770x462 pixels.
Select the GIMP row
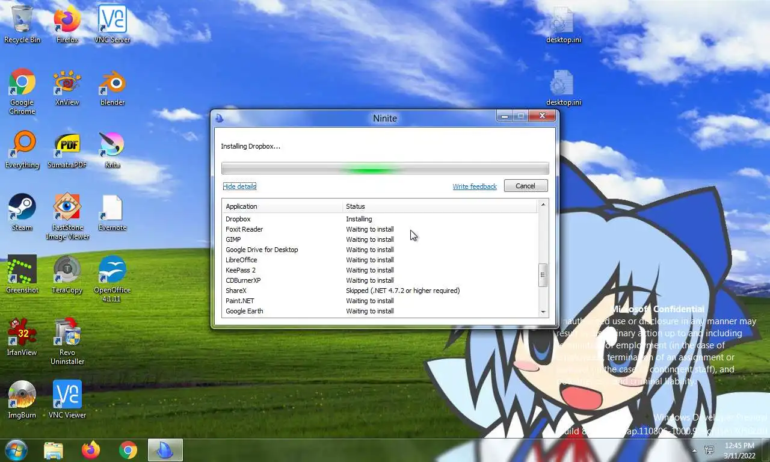pyautogui.click(x=380, y=239)
